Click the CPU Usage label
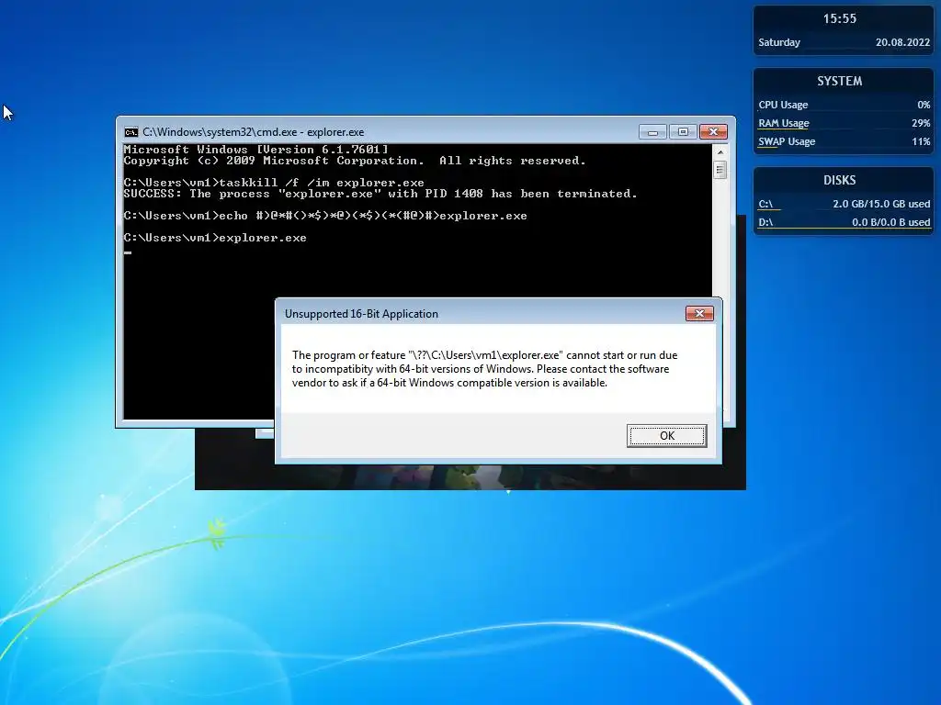The width and height of the screenshot is (941, 705). (x=783, y=105)
